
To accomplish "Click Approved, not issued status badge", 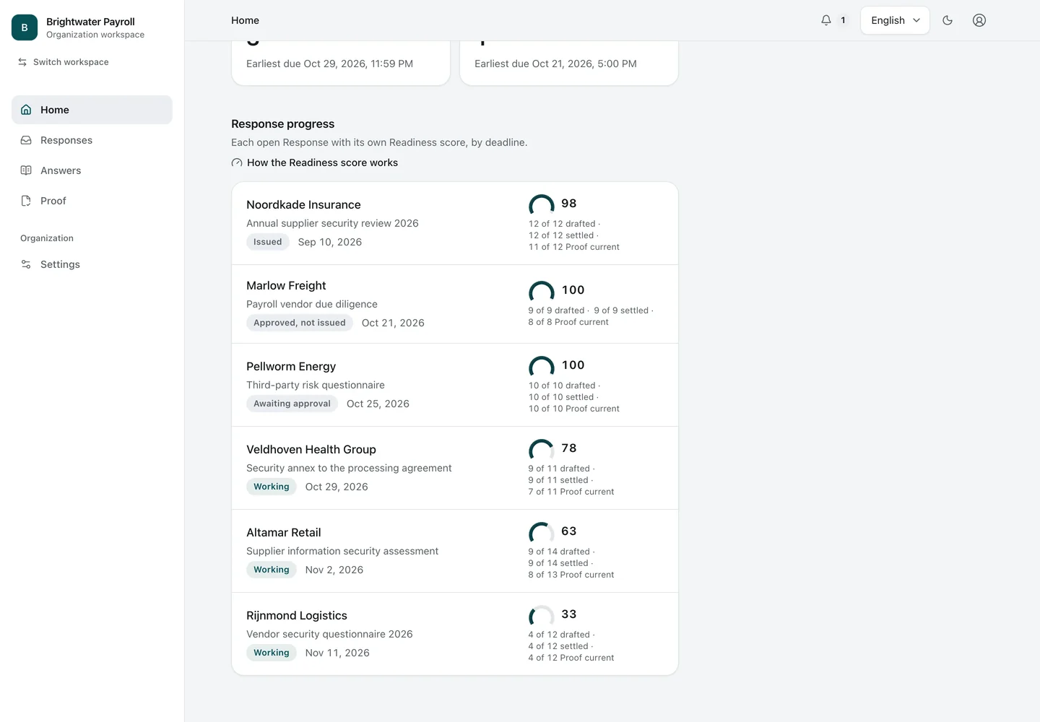I will coord(300,323).
